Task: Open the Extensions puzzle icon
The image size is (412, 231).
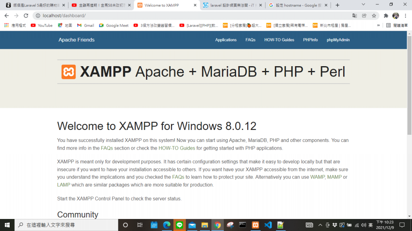Action: tap(386, 16)
